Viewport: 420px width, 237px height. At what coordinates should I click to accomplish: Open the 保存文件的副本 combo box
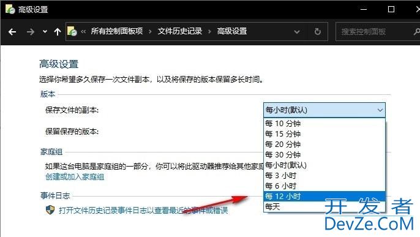tap(324, 110)
